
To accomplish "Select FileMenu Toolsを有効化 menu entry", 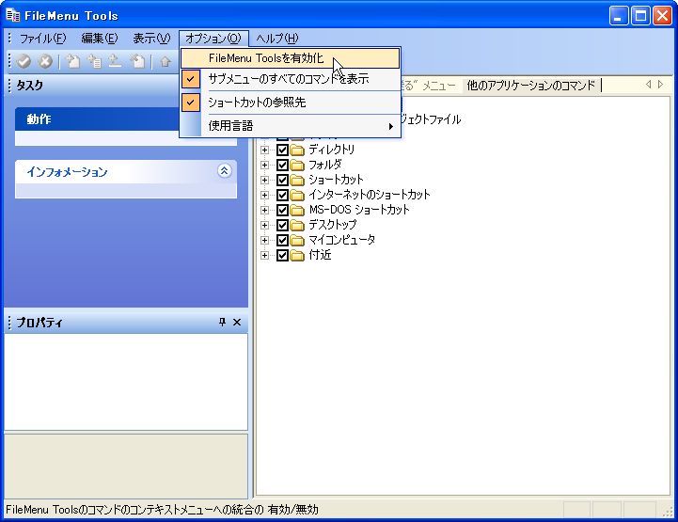I will tap(291, 58).
